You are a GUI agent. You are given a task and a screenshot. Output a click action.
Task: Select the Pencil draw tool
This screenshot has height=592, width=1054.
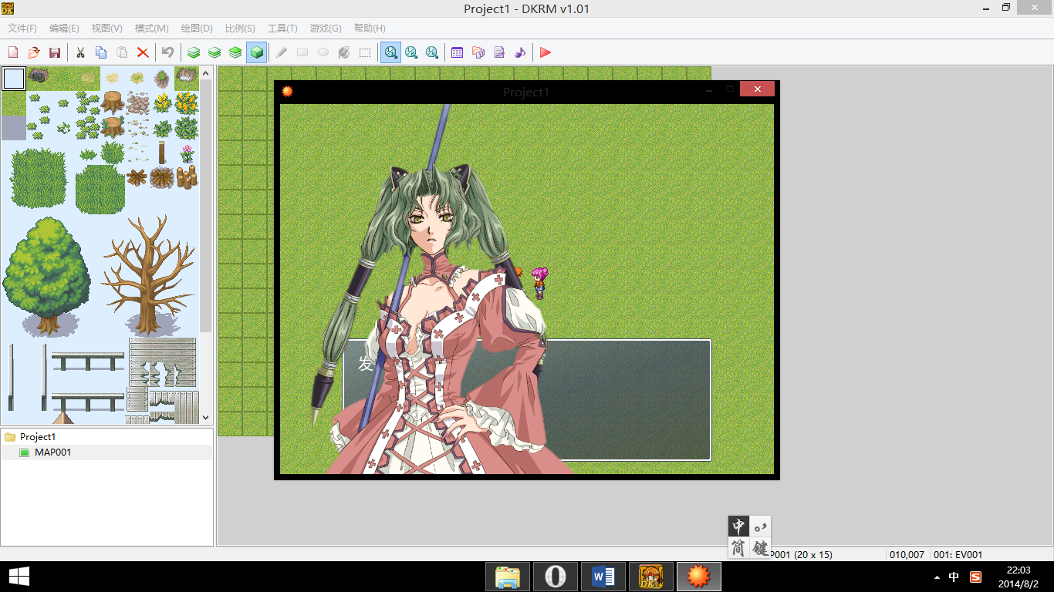282,52
